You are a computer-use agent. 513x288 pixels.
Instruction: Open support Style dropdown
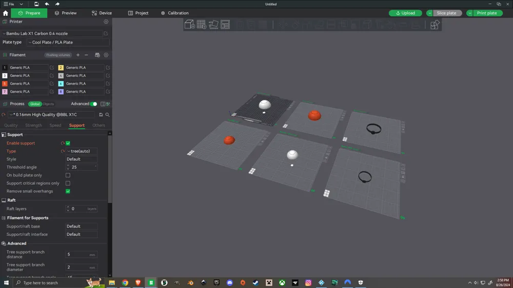[82, 159]
